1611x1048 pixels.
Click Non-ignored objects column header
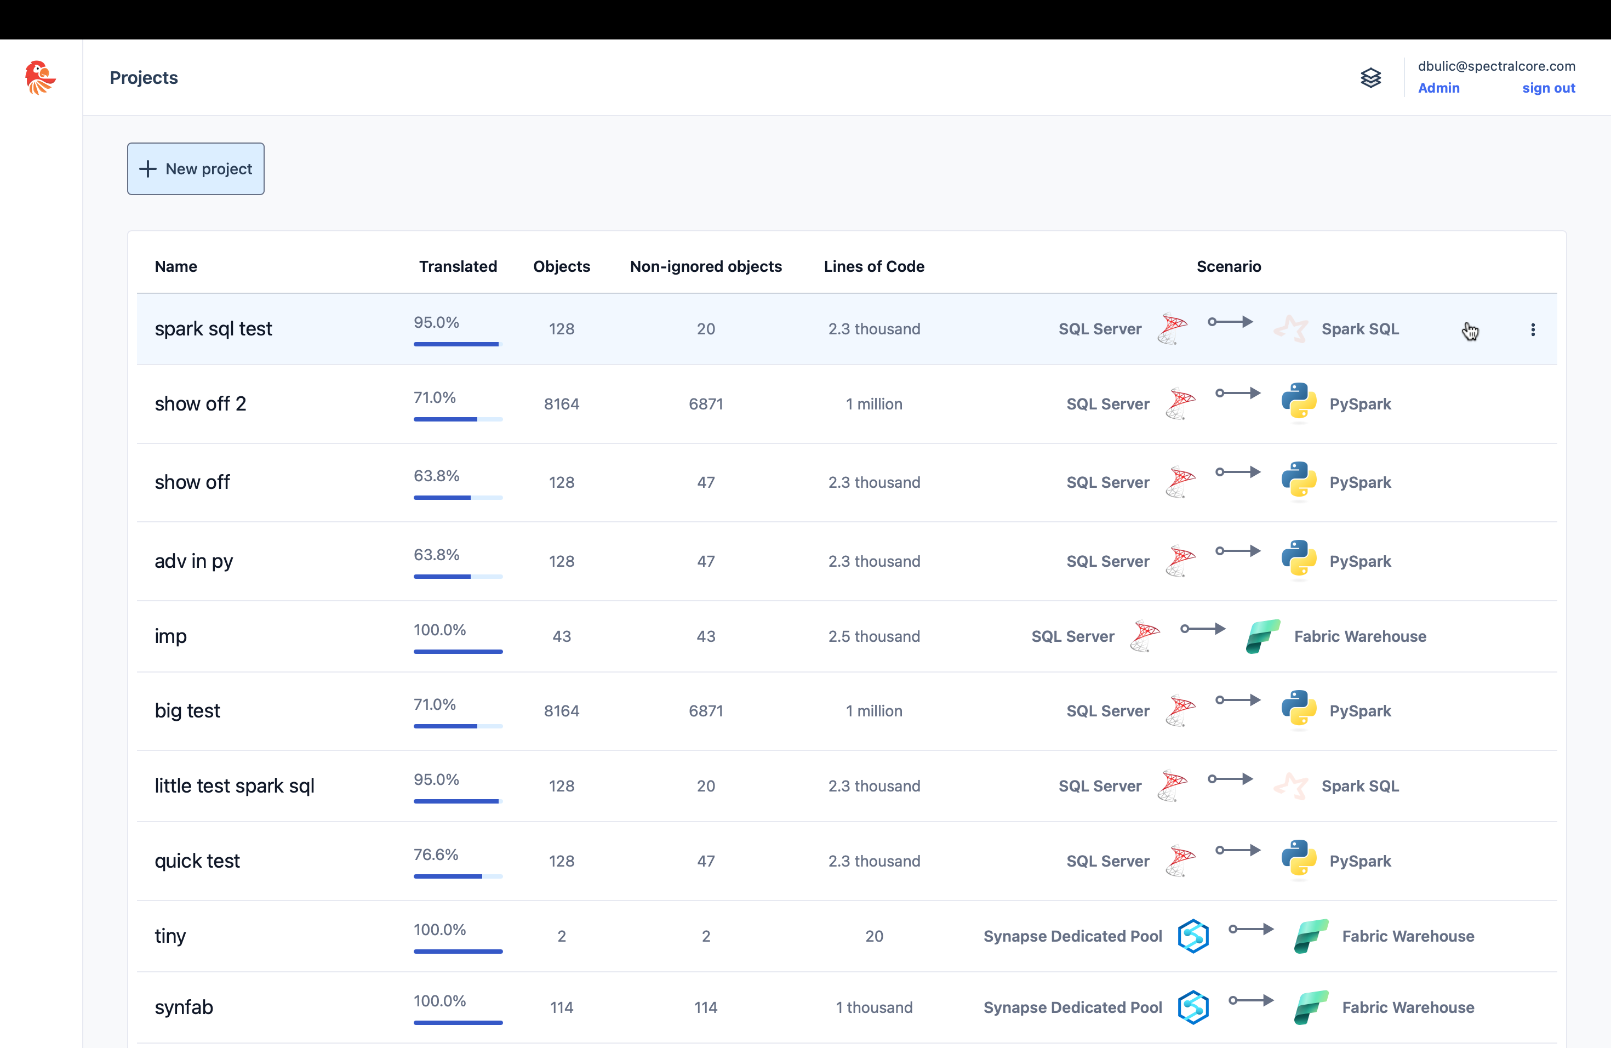[705, 266]
